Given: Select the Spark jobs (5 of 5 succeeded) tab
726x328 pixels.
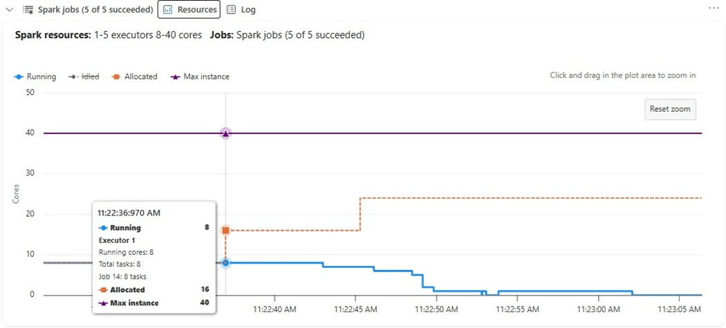Looking at the screenshot, I should point(88,10).
